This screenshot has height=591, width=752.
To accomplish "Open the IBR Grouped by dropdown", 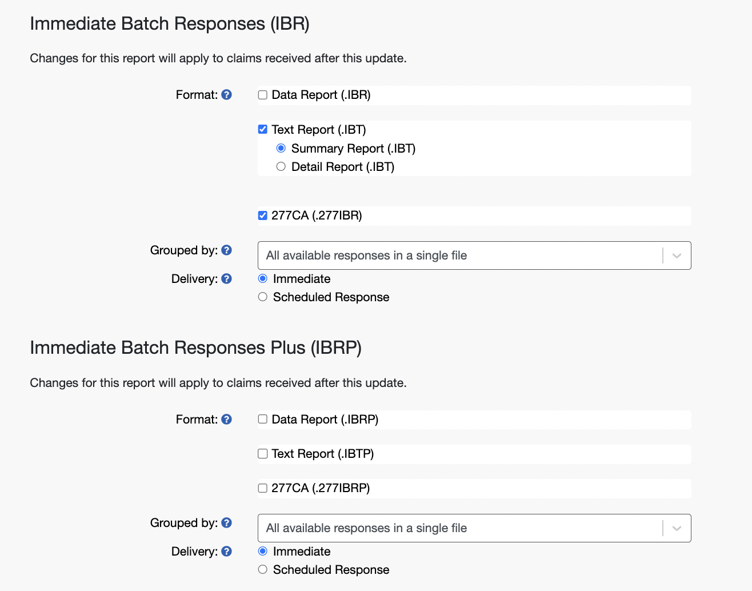I will (x=457, y=255).
